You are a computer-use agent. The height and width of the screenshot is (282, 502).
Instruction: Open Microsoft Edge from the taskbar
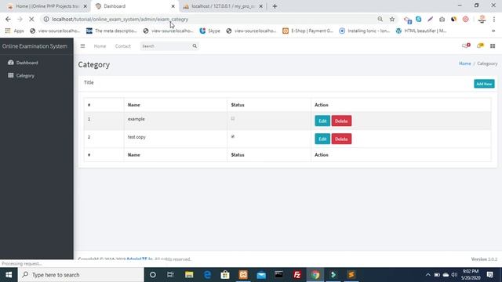coord(207,275)
